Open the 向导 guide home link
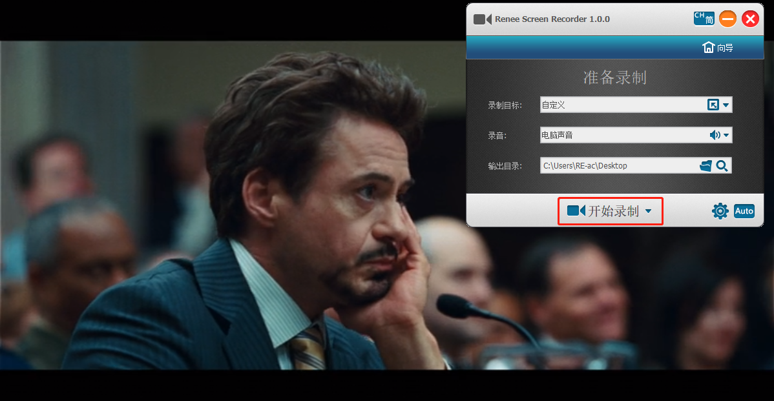The image size is (774, 401). coord(718,47)
